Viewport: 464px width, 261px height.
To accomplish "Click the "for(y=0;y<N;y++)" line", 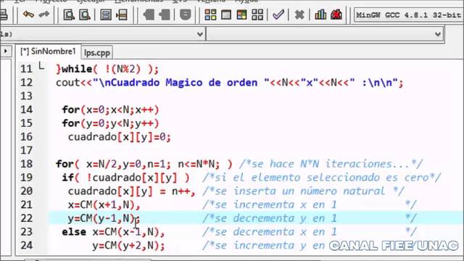I will point(110,123).
